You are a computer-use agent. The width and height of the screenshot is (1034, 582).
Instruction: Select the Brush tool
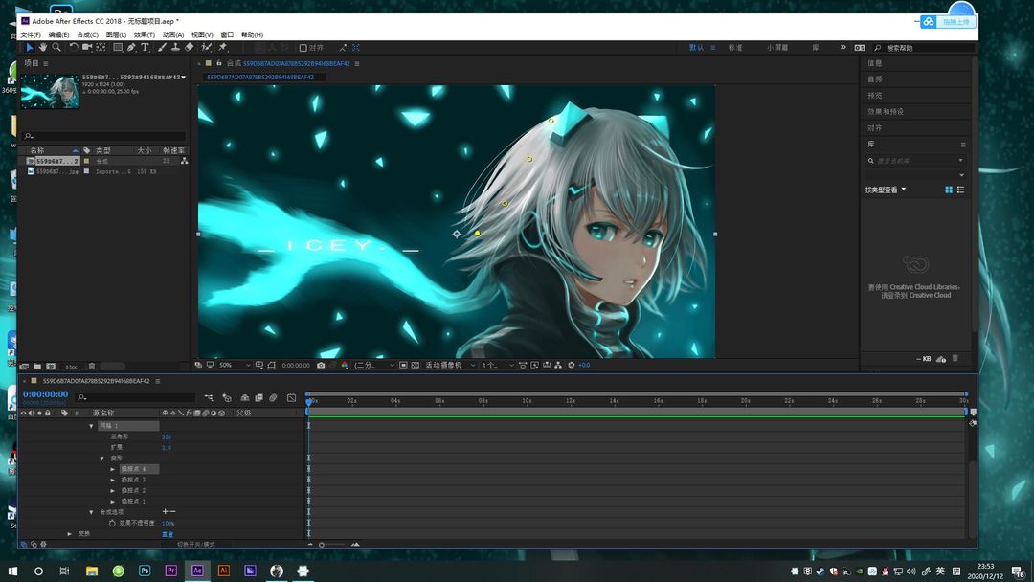162,48
